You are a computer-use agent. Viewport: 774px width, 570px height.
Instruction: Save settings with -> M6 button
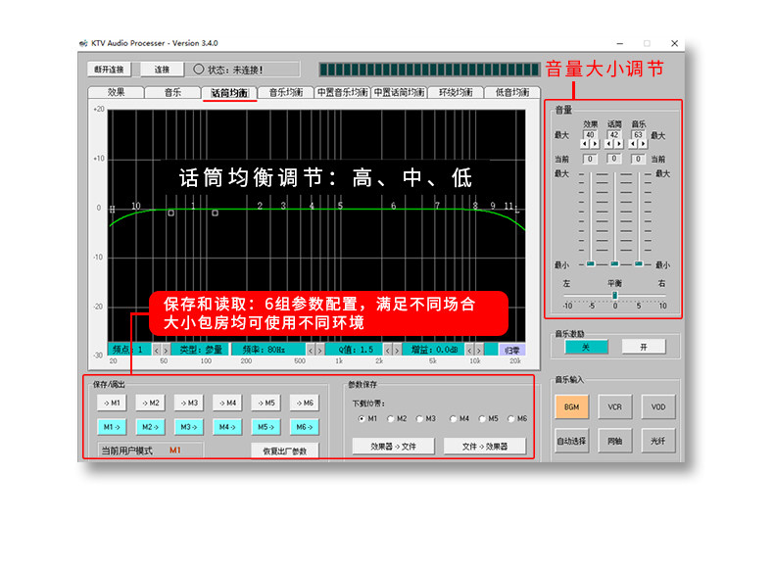304,403
